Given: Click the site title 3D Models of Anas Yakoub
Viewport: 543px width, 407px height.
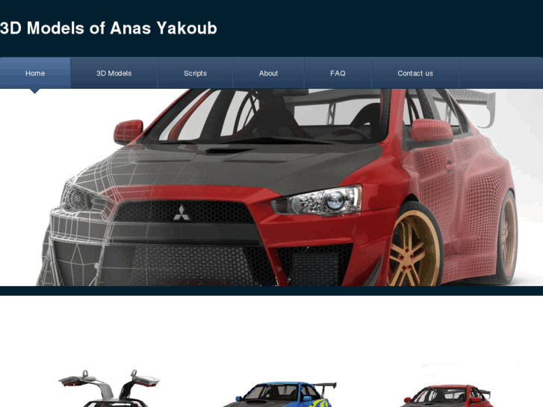Looking at the screenshot, I should 108,28.
